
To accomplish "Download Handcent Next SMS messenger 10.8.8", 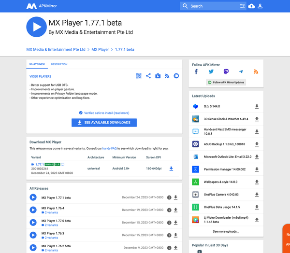I will 257,132.
